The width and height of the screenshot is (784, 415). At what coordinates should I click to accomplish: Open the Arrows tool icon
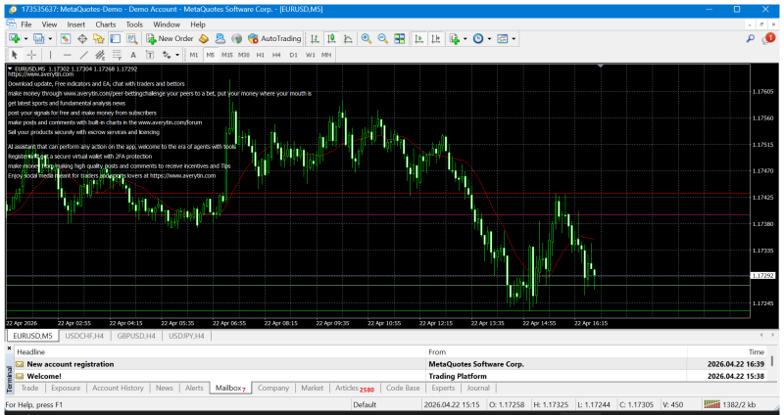point(167,55)
